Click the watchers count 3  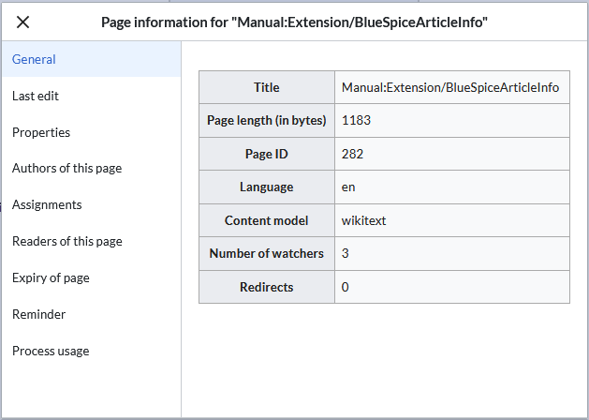(346, 253)
